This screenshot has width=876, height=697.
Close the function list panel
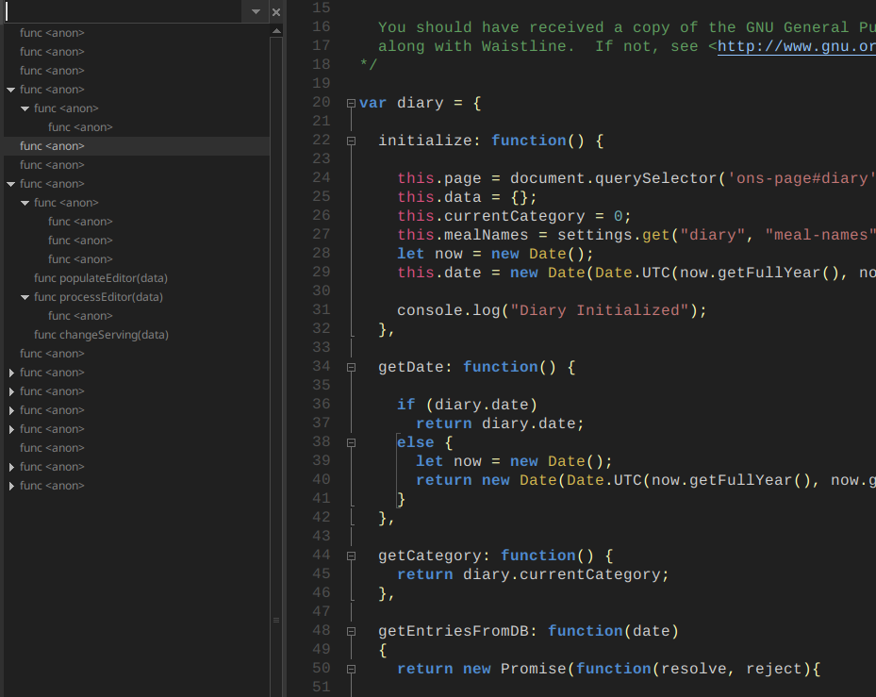pos(276,12)
